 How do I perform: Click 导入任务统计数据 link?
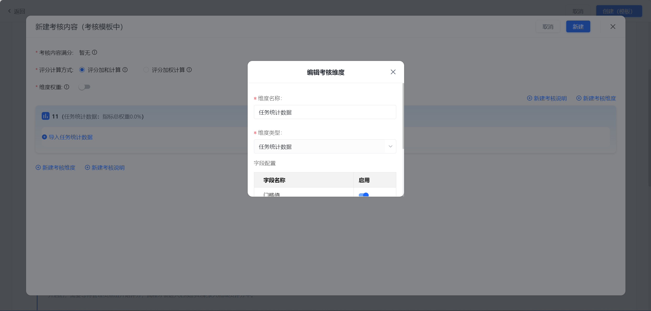click(67, 137)
